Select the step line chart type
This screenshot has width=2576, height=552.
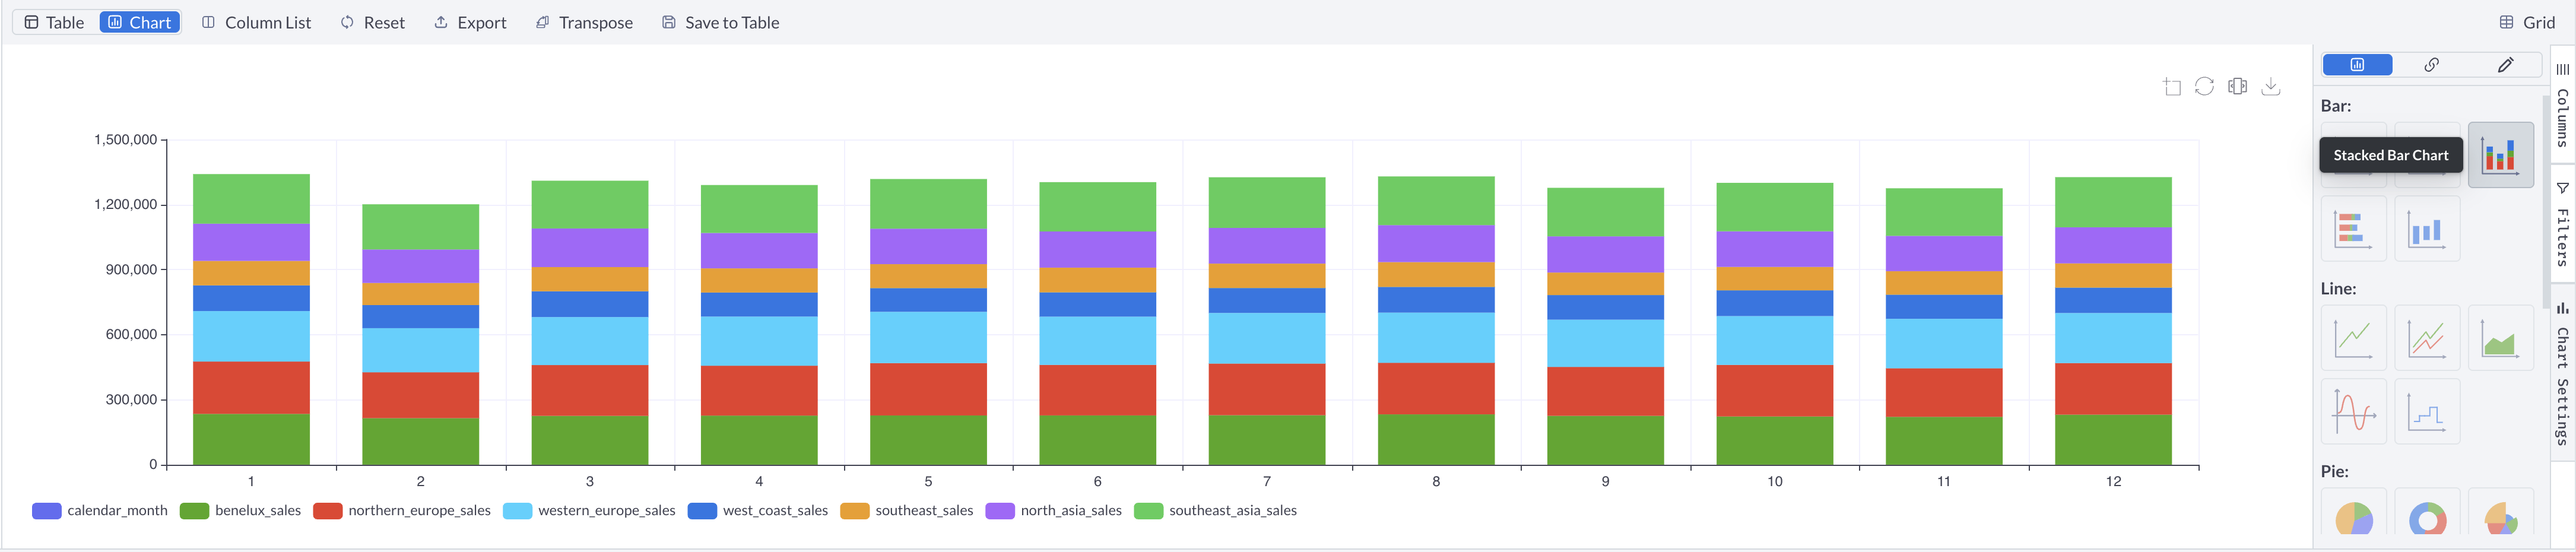pos(2427,411)
